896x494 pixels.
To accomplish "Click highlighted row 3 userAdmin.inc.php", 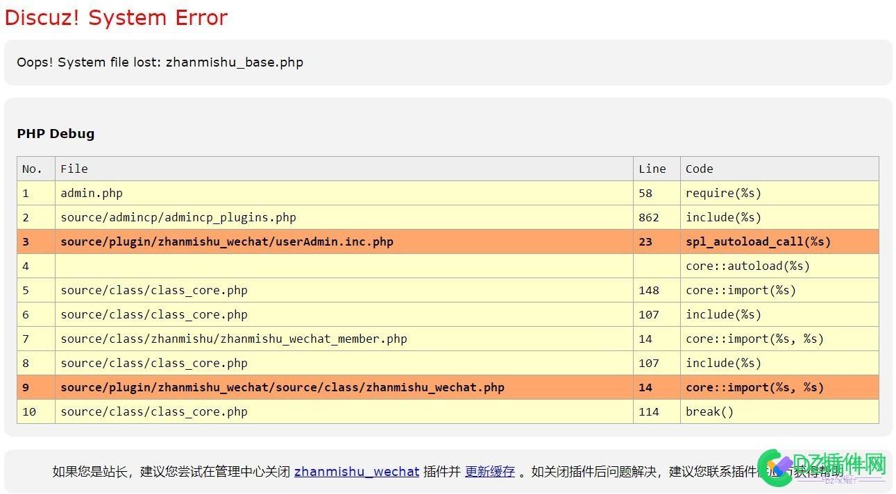I will coord(226,241).
